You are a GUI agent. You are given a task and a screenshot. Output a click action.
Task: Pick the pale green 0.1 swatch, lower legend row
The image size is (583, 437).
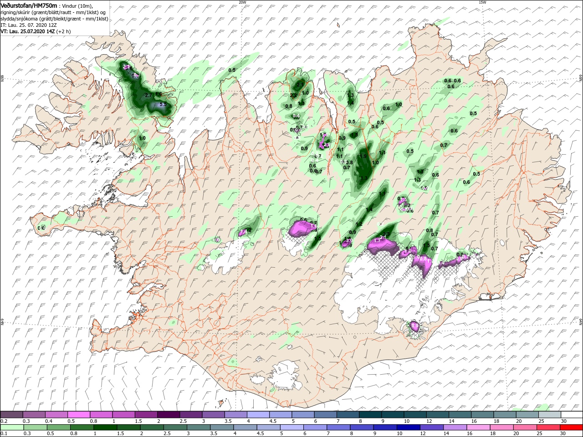coord(11,427)
